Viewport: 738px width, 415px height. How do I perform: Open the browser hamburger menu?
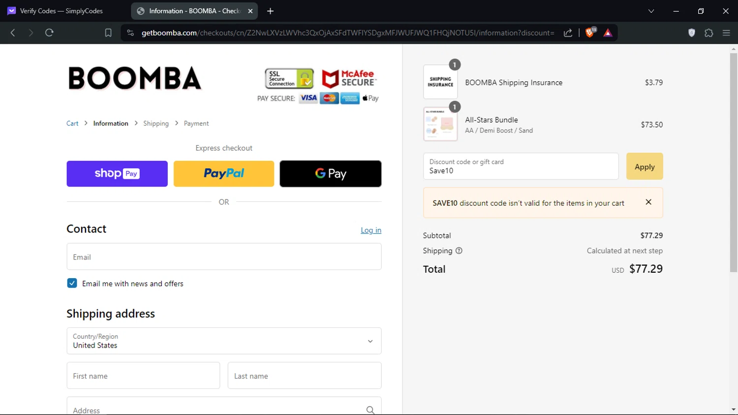[726, 32]
